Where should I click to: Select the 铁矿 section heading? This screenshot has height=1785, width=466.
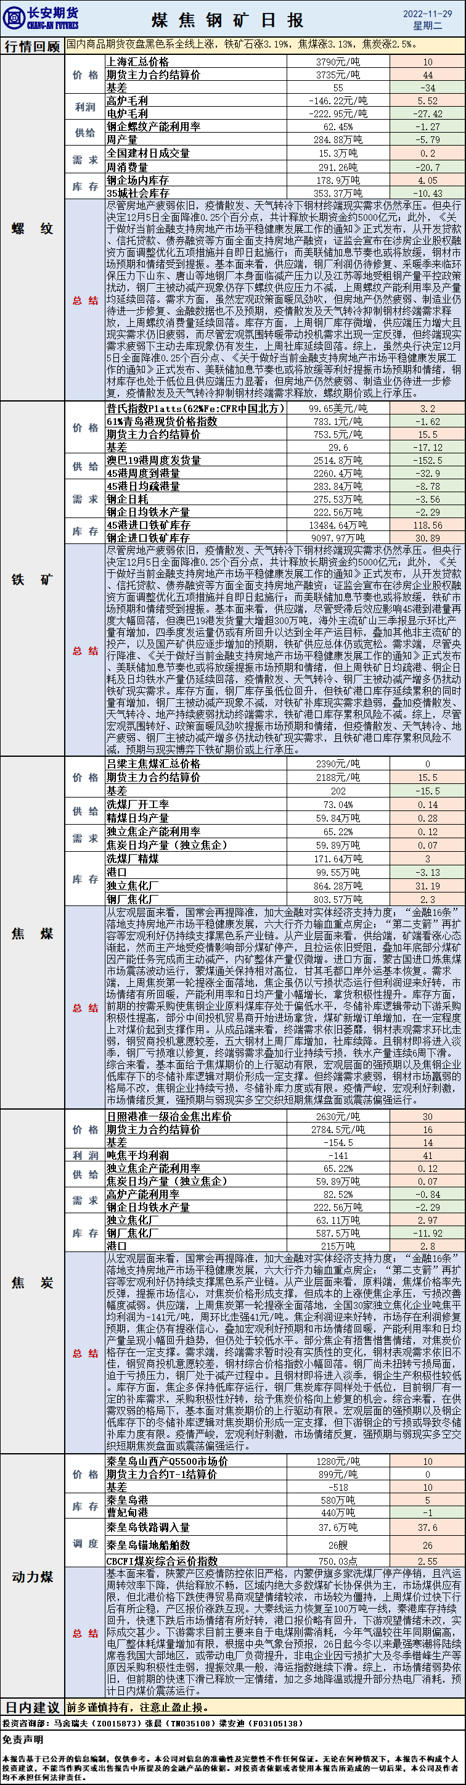click(32, 579)
